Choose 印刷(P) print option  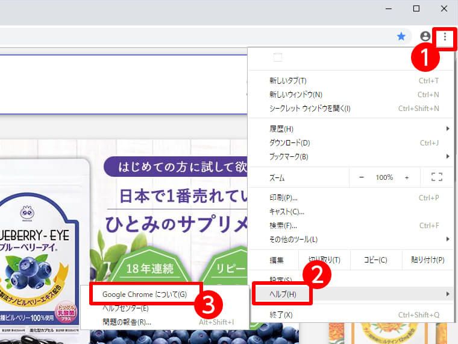coord(283,197)
